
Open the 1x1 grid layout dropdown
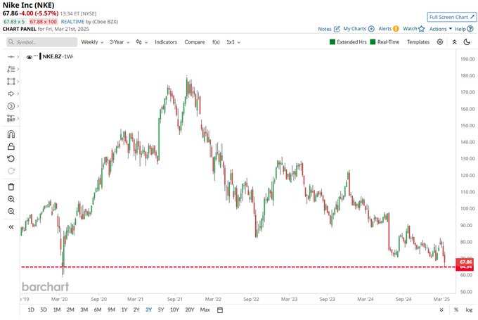(x=233, y=42)
